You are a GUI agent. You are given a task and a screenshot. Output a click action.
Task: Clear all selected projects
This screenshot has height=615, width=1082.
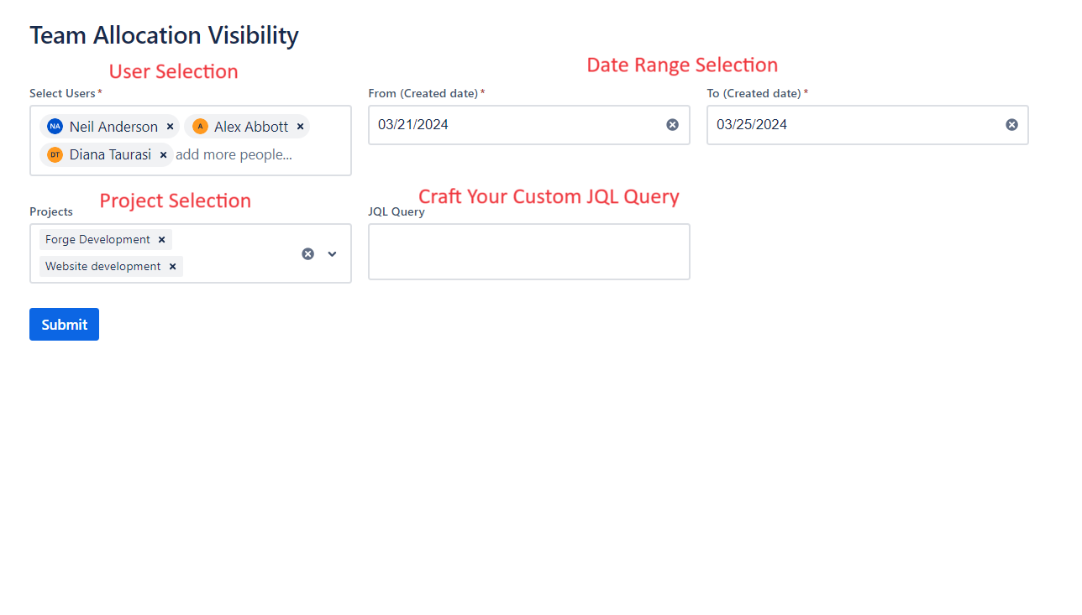click(308, 253)
